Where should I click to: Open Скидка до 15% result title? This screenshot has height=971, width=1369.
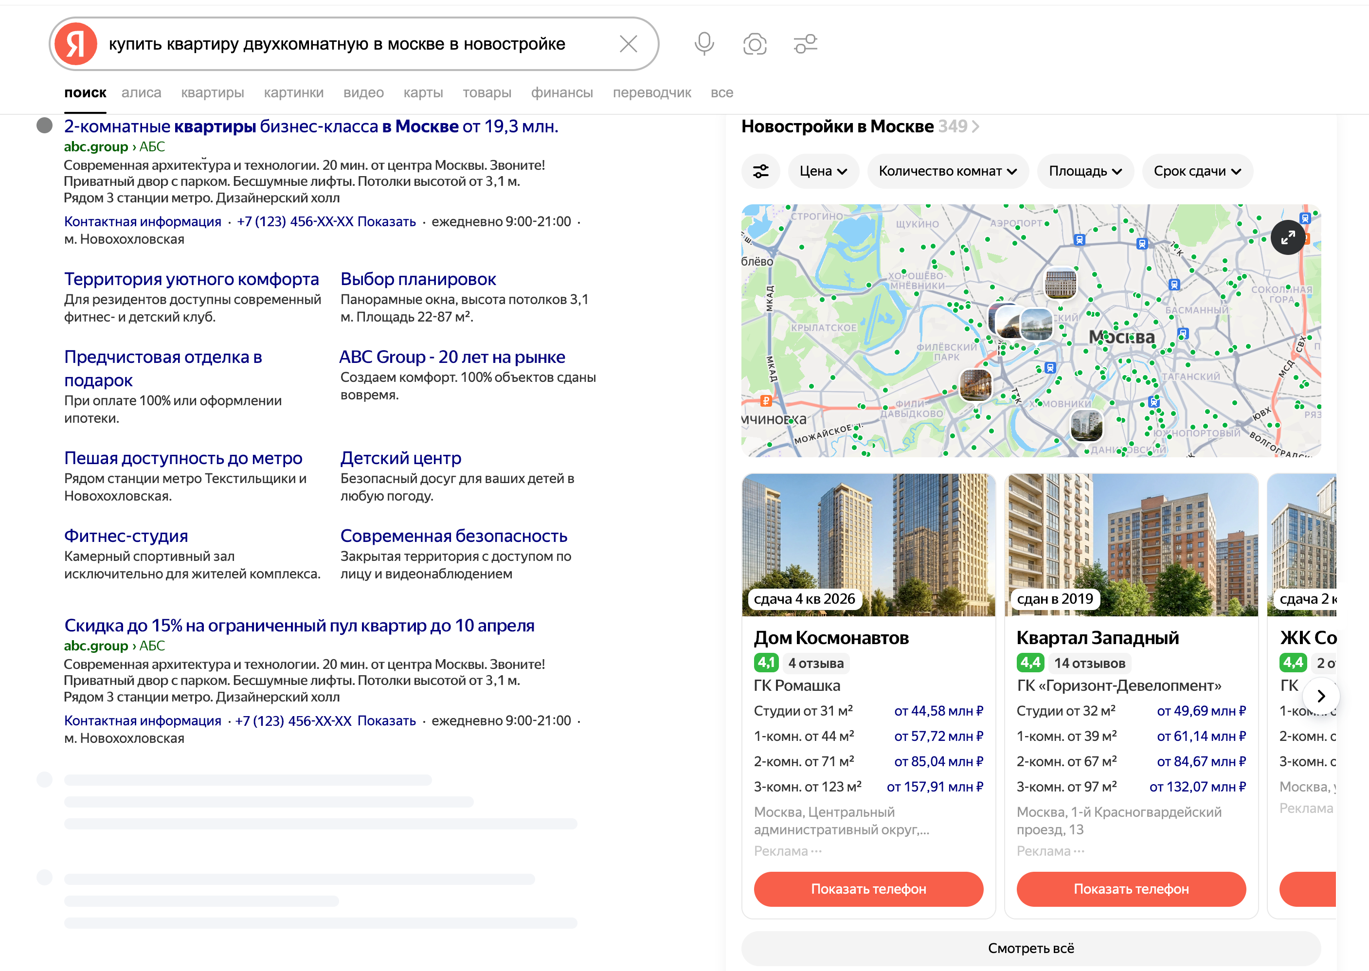coord(299,626)
